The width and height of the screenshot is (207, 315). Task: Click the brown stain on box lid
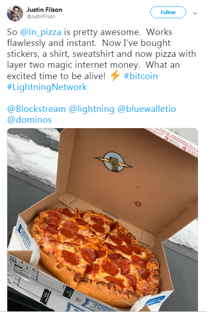click(x=138, y=204)
